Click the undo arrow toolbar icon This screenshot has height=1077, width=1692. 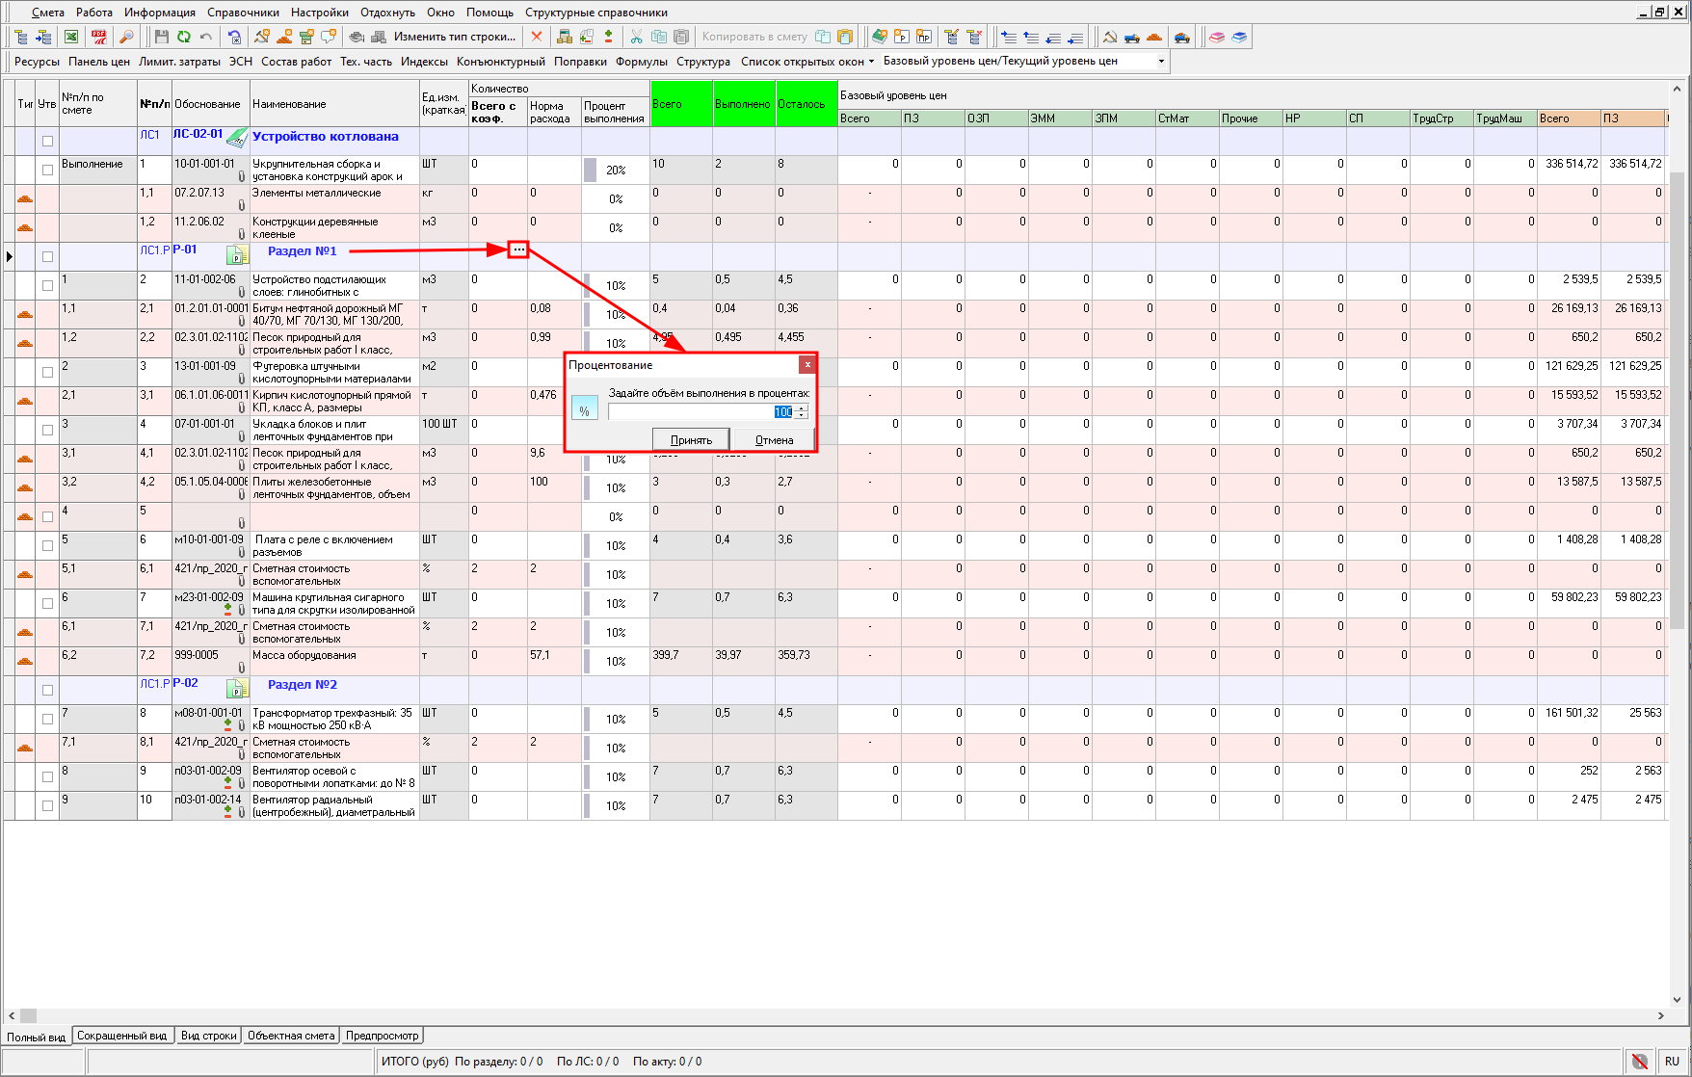(x=206, y=37)
